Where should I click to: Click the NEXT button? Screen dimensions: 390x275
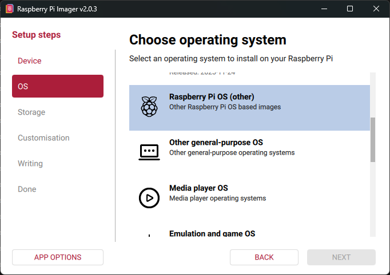341,257
